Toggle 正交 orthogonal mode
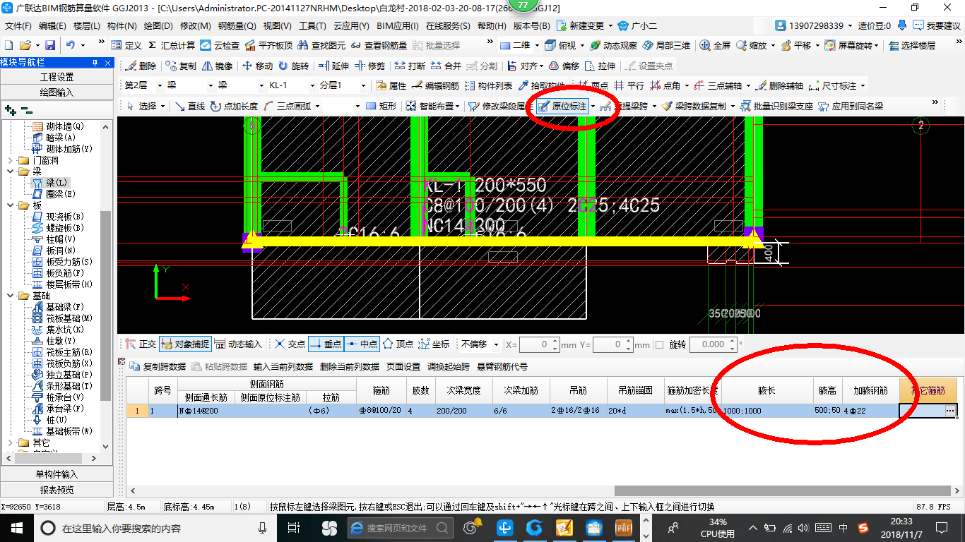Image resolution: width=965 pixels, height=542 pixels. click(x=141, y=344)
